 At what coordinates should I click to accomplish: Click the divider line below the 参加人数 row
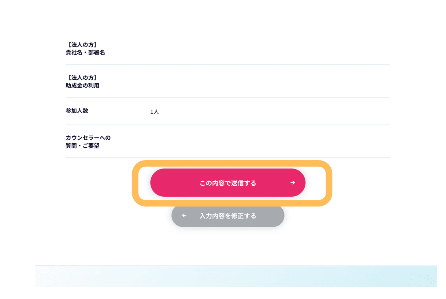pos(228,125)
